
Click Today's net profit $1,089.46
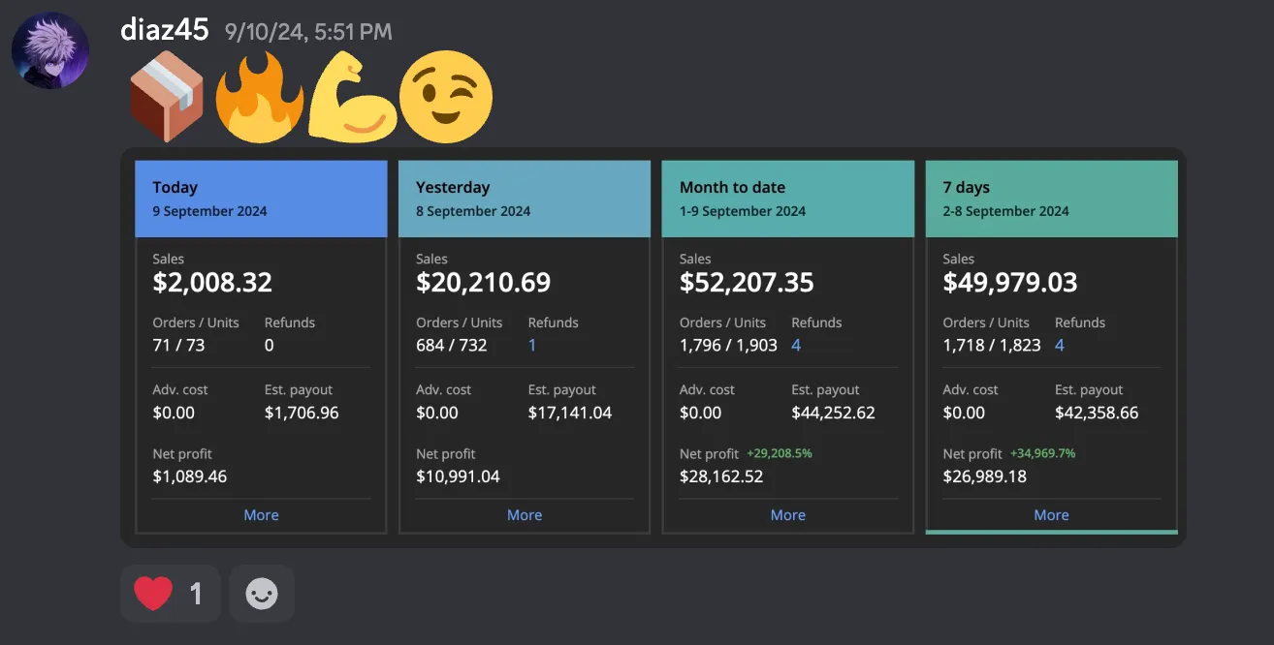click(x=190, y=476)
